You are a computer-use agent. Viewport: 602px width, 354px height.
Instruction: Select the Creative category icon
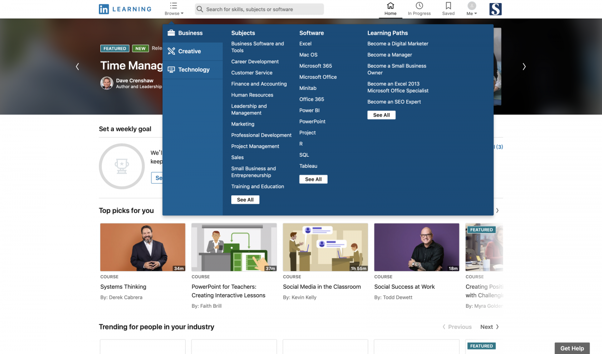pyautogui.click(x=172, y=51)
